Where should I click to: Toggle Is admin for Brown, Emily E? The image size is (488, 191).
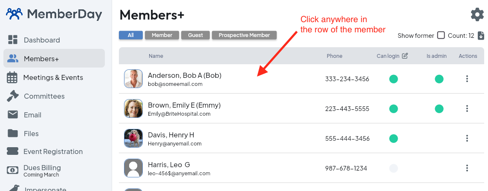click(x=439, y=109)
